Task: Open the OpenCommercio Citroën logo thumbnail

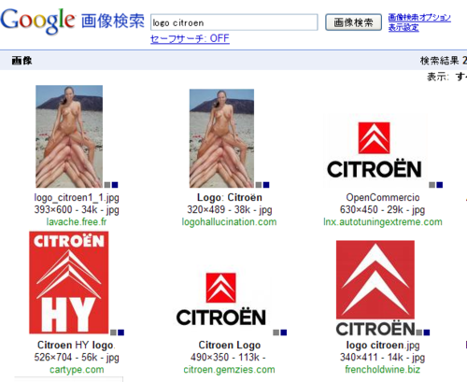Action: 375,150
